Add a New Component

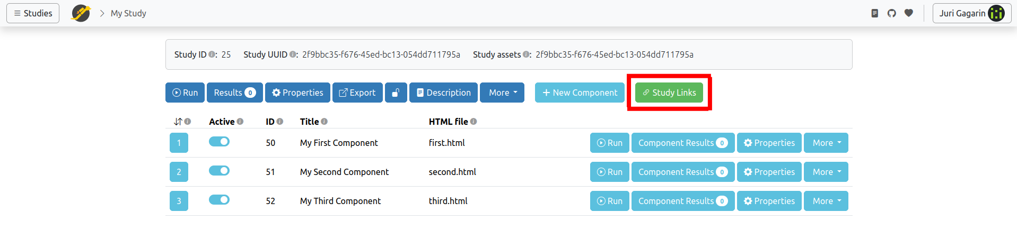(x=580, y=93)
